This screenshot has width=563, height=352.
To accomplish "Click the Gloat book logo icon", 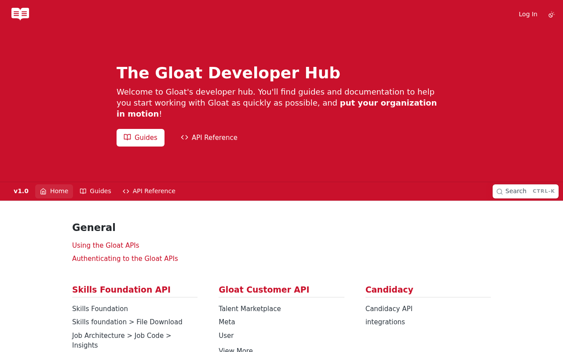I will pos(20,14).
